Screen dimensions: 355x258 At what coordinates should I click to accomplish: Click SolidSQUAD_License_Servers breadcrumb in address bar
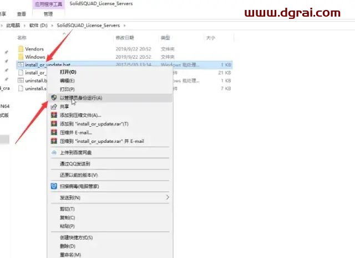88,25
